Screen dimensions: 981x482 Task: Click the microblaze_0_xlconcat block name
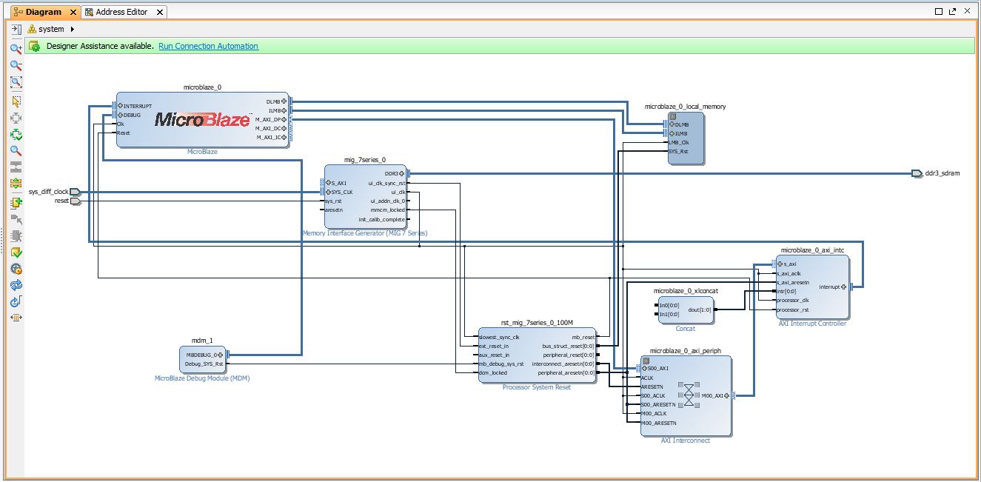coord(686,291)
